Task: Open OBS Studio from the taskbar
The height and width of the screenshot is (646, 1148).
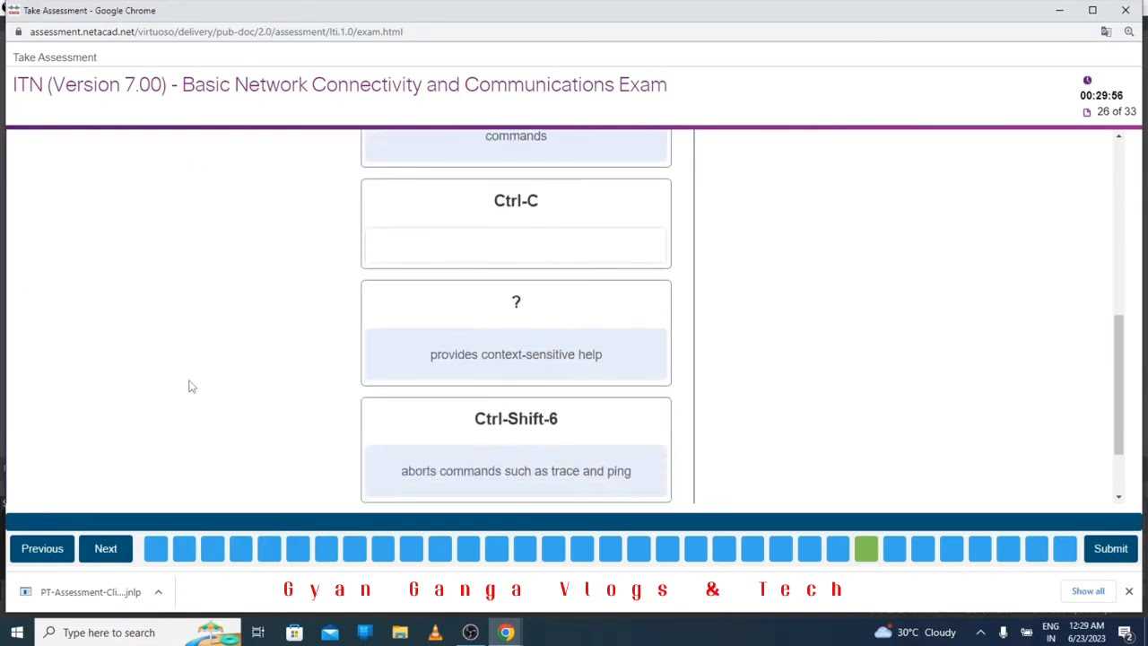Action: [470, 633]
